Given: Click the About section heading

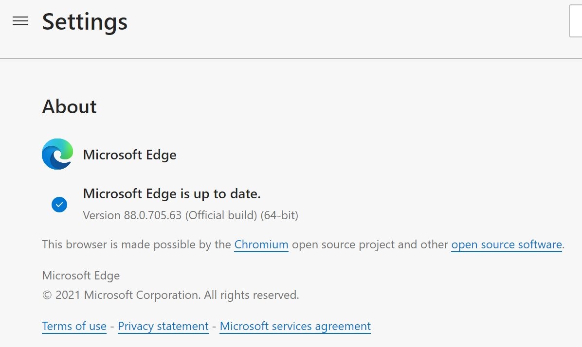Looking at the screenshot, I should pos(70,107).
